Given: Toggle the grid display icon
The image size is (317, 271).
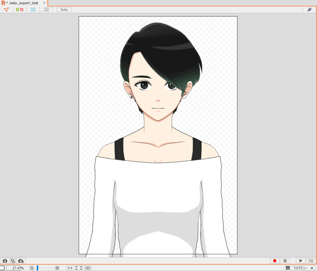Looking at the screenshot, I should click(x=46, y=10).
